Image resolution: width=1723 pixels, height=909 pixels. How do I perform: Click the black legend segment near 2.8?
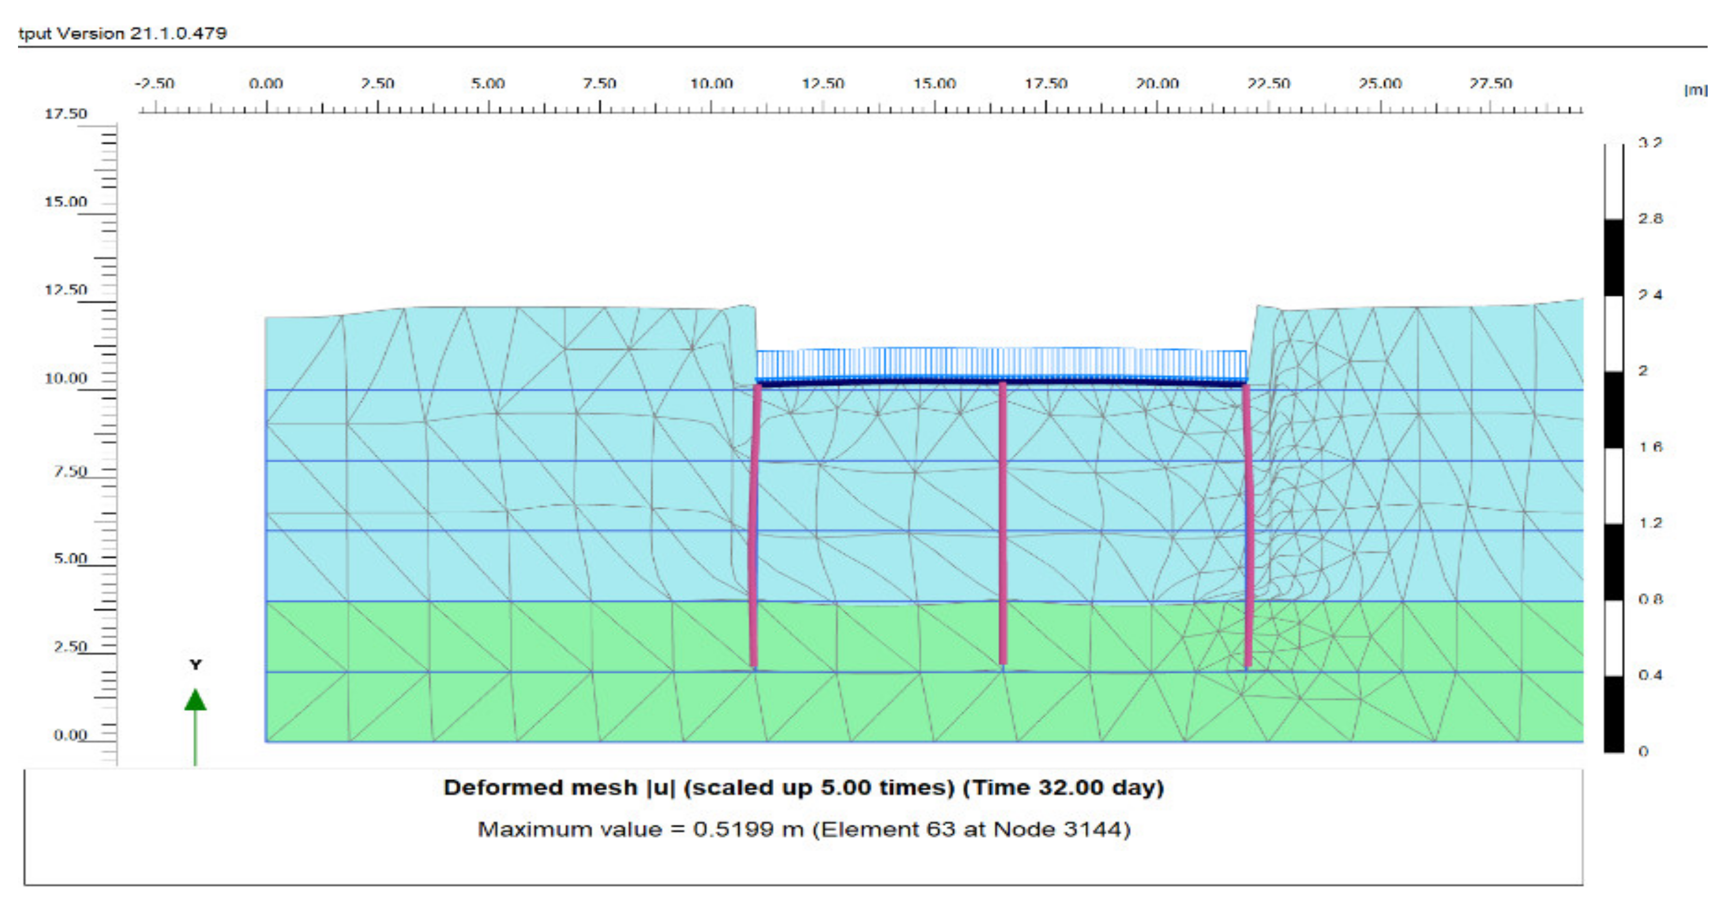pos(1614,257)
